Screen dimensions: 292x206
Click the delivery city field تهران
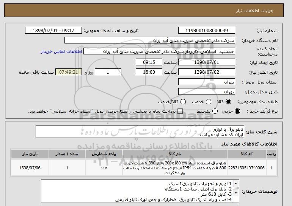(207, 92)
